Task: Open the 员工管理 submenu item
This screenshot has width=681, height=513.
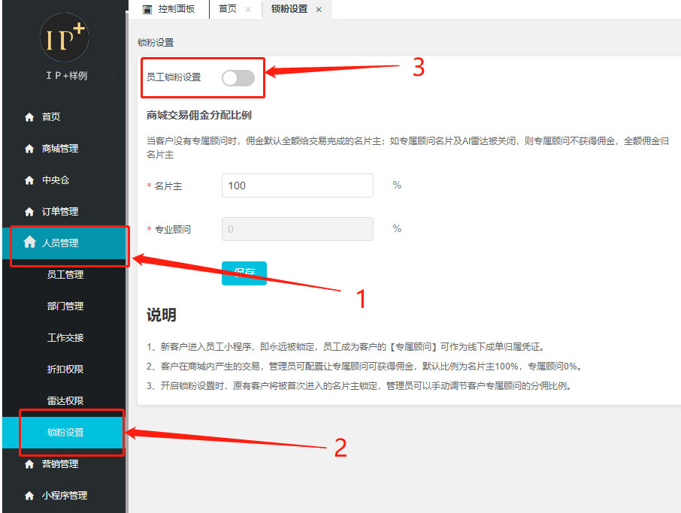Action: click(65, 275)
